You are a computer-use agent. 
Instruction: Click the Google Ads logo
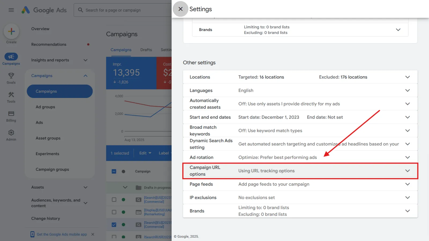[44, 10]
